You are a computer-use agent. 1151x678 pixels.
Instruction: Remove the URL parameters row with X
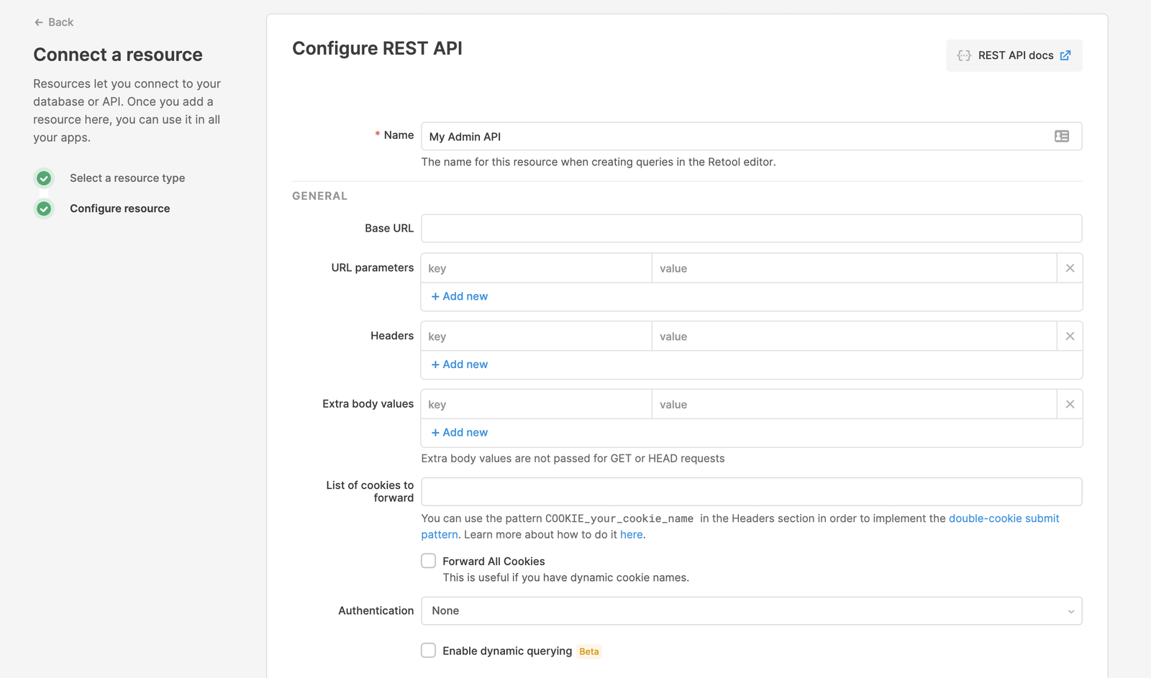pos(1070,268)
